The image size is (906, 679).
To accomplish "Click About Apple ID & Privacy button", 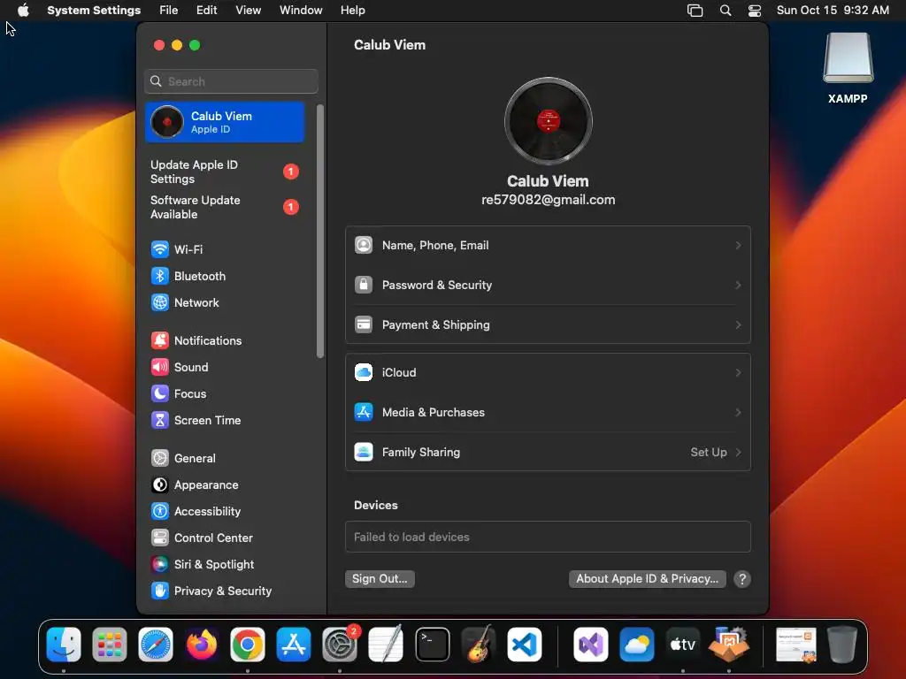I will pyautogui.click(x=647, y=579).
